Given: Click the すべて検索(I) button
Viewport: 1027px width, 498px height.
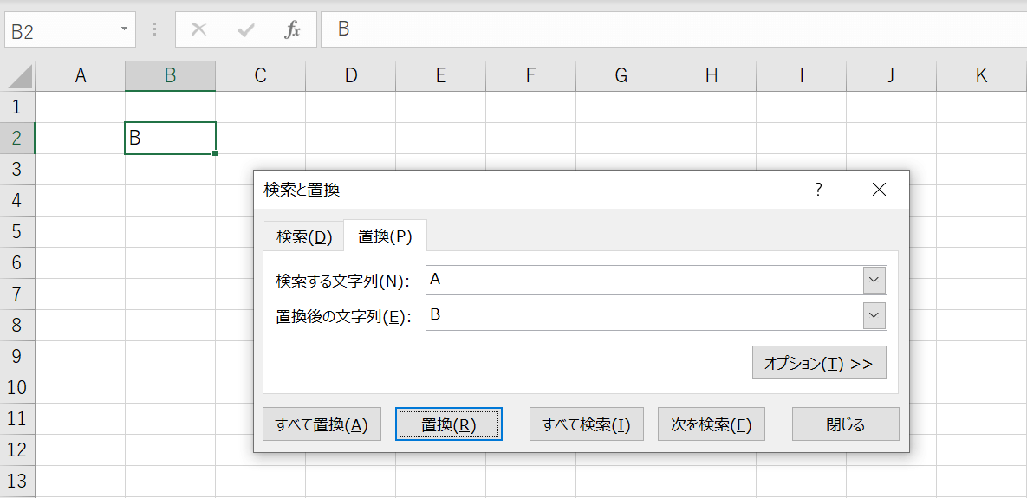Looking at the screenshot, I should pyautogui.click(x=586, y=425).
